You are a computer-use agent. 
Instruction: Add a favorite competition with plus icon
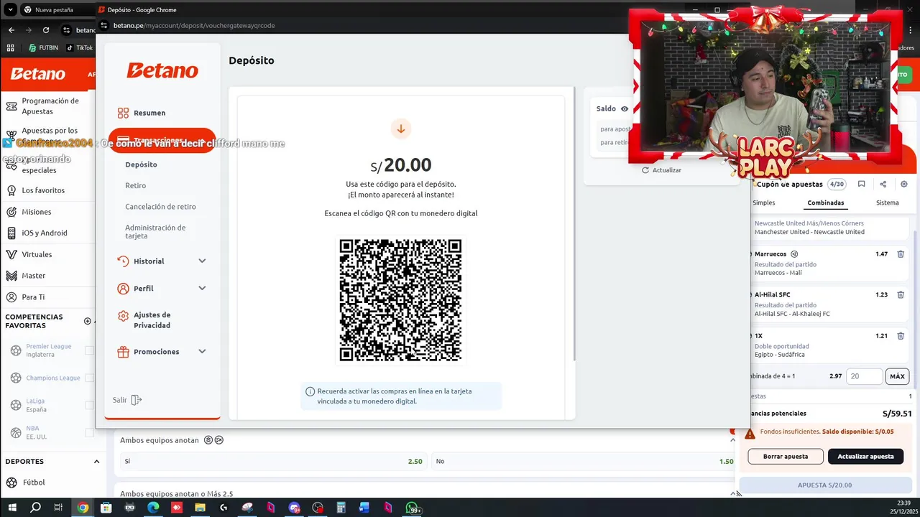click(x=88, y=321)
